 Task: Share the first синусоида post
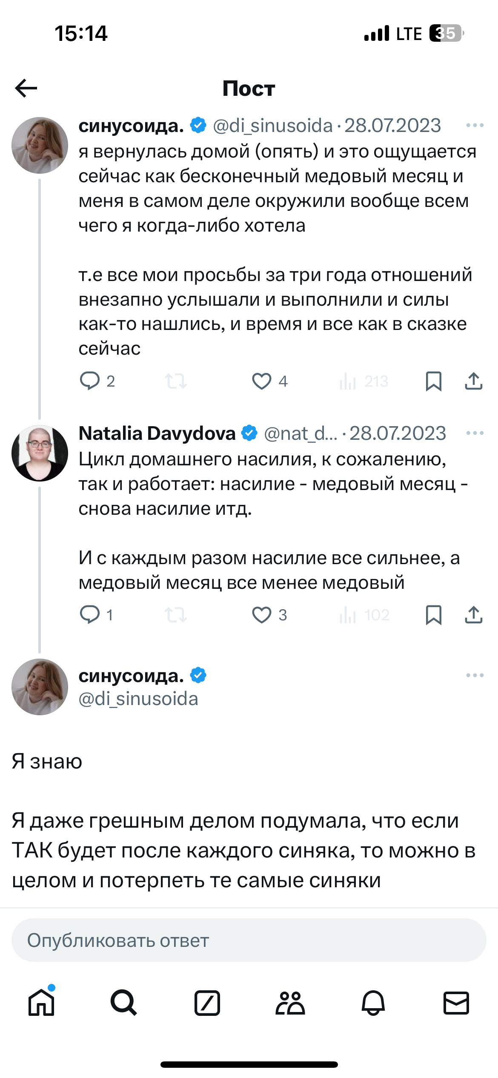[473, 381]
